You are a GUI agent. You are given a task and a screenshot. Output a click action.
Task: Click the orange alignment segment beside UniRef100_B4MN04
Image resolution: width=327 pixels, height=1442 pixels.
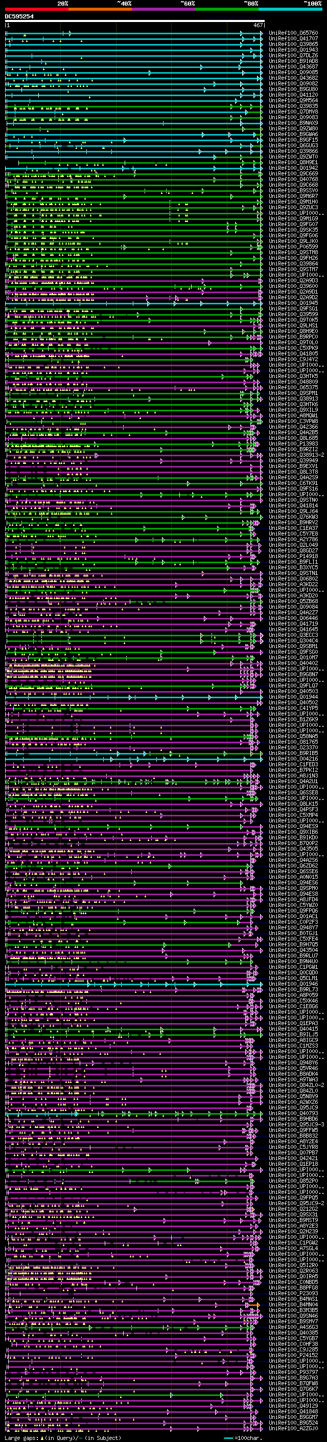pyautogui.click(x=254, y=1305)
